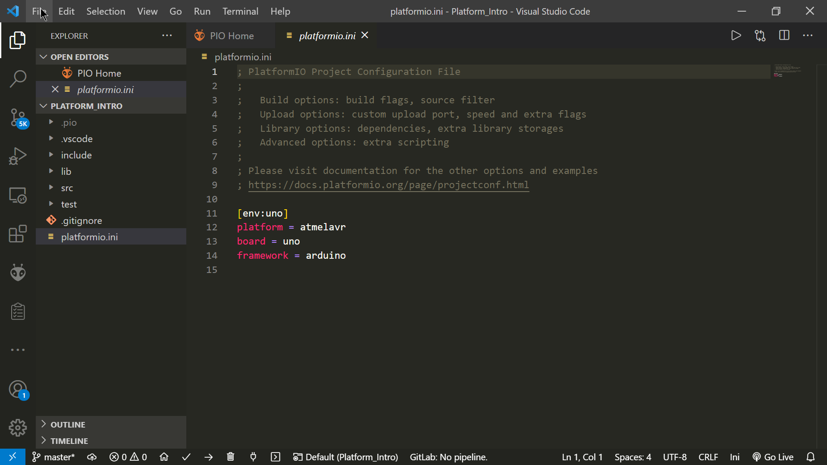Click the synchronize changes cloud icon
Viewport: 827px width, 465px height.
click(x=92, y=457)
